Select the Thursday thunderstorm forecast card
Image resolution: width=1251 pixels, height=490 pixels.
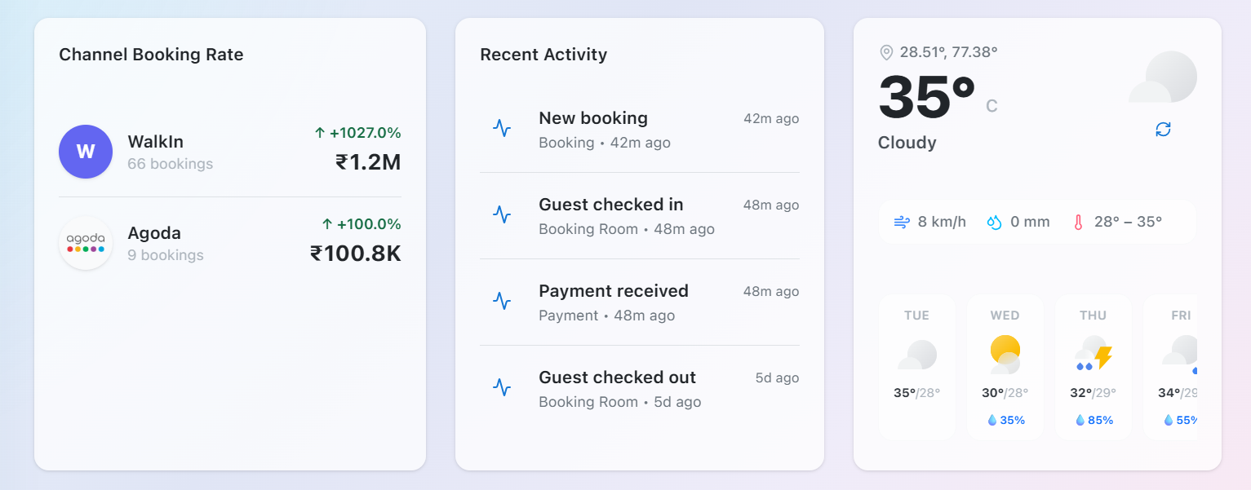tap(1094, 367)
